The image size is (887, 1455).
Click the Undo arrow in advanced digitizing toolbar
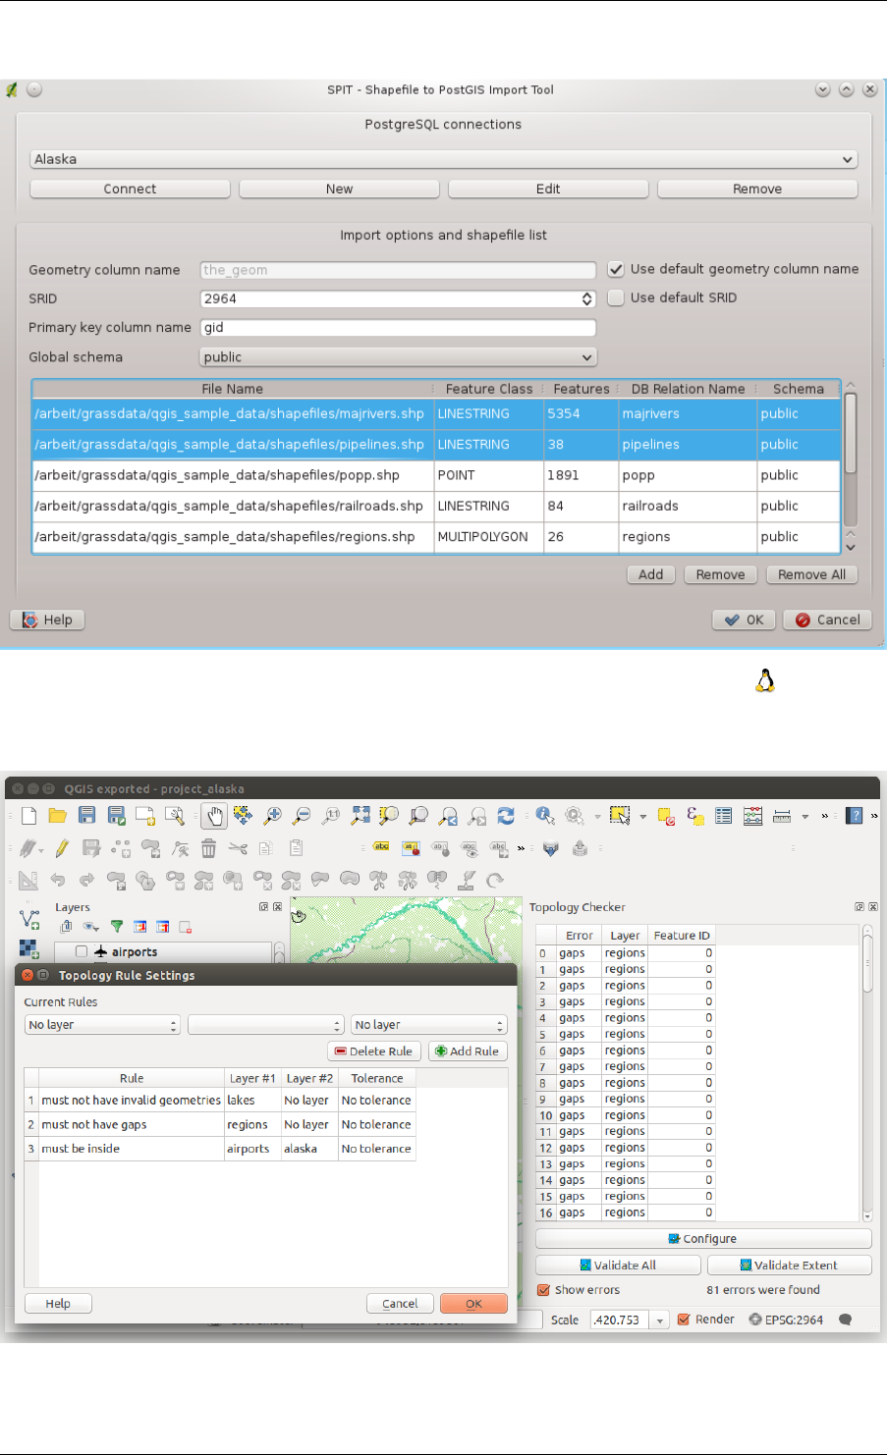58,881
